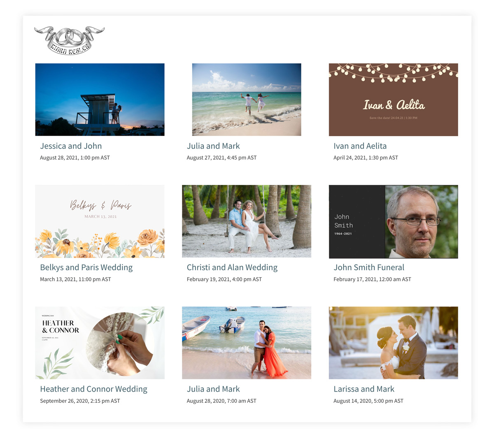Open the John Smith 1964-2021 memorial image
Screen dimensions: 494x441
(x=394, y=222)
